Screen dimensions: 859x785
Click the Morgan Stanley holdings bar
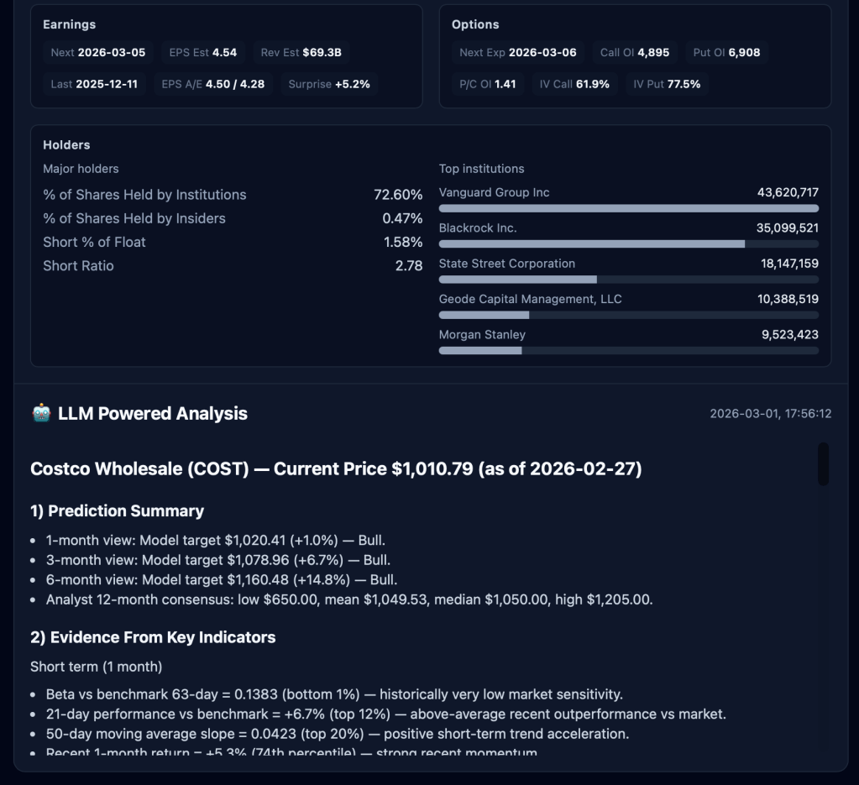(628, 350)
